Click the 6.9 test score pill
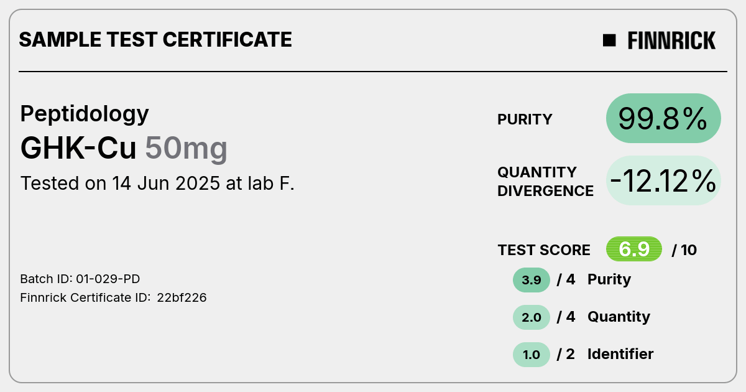 tap(634, 250)
